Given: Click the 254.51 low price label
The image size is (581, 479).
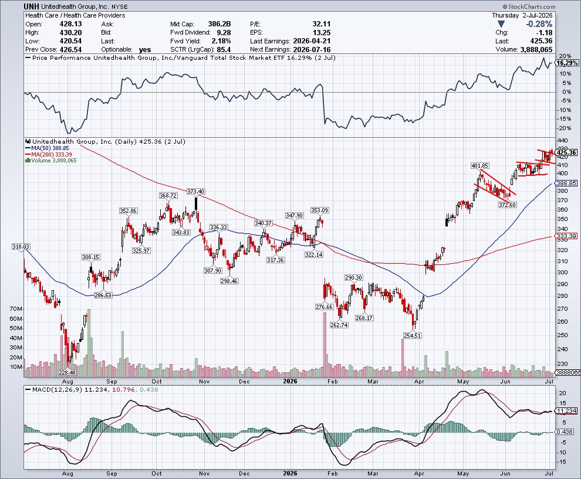Looking at the screenshot, I should tap(412, 335).
